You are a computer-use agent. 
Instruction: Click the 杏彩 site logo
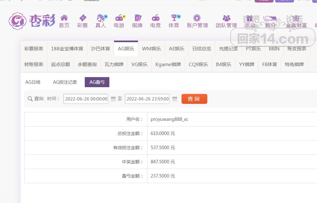(32, 21)
